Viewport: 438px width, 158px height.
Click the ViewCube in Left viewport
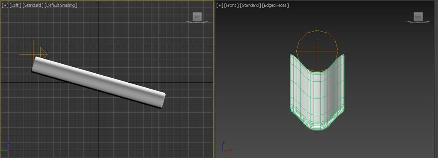(x=197, y=17)
